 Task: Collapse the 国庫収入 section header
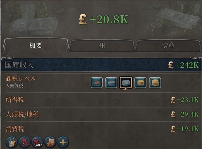point(101,65)
